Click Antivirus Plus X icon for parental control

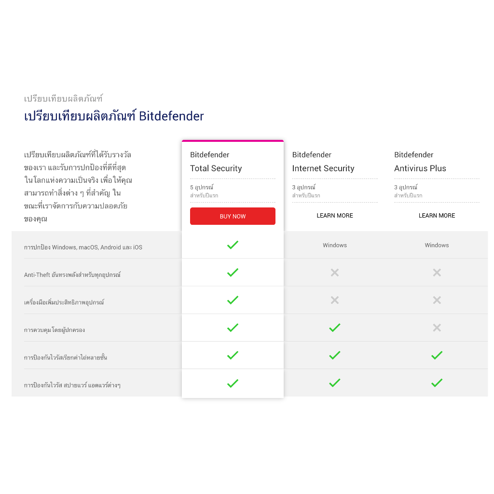(x=437, y=328)
